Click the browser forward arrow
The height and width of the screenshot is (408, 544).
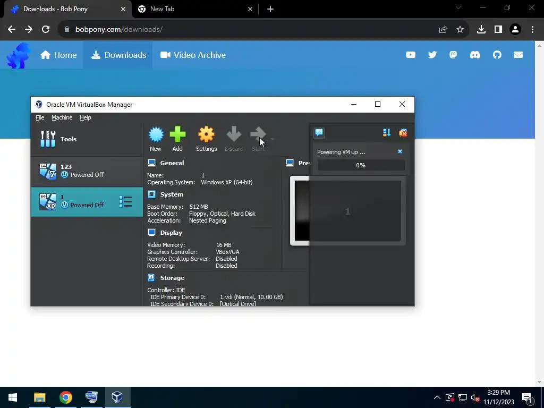[29, 30]
